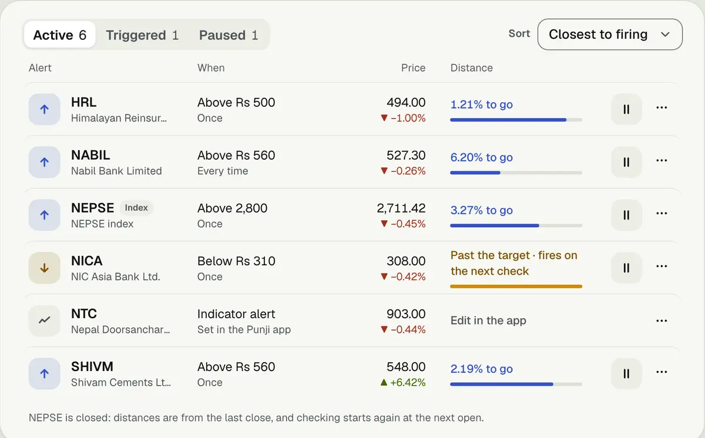Click the up-arrow alert icon for NABIL
Image resolution: width=705 pixels, height=438 pixels.
(x=44, y=162)
